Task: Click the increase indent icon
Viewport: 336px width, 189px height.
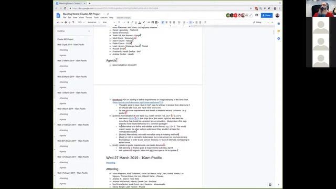Action: click(200, 22)
